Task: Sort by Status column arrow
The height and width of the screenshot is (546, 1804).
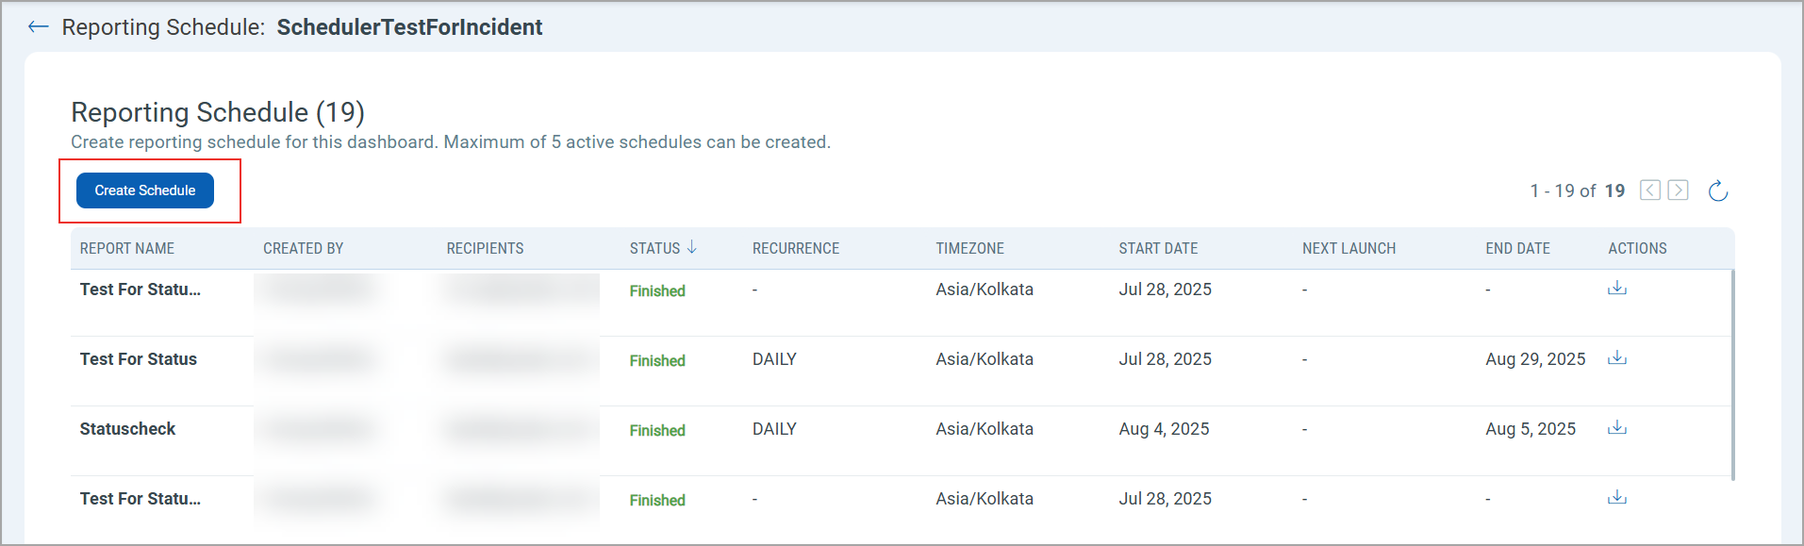Action: pos(691,248)
